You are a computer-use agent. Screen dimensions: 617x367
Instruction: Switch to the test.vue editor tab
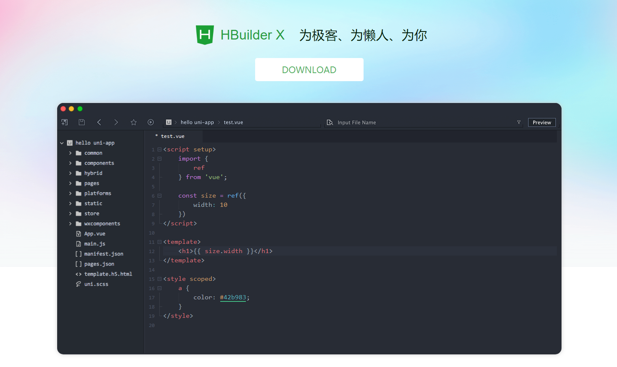(x=173, y=136)
